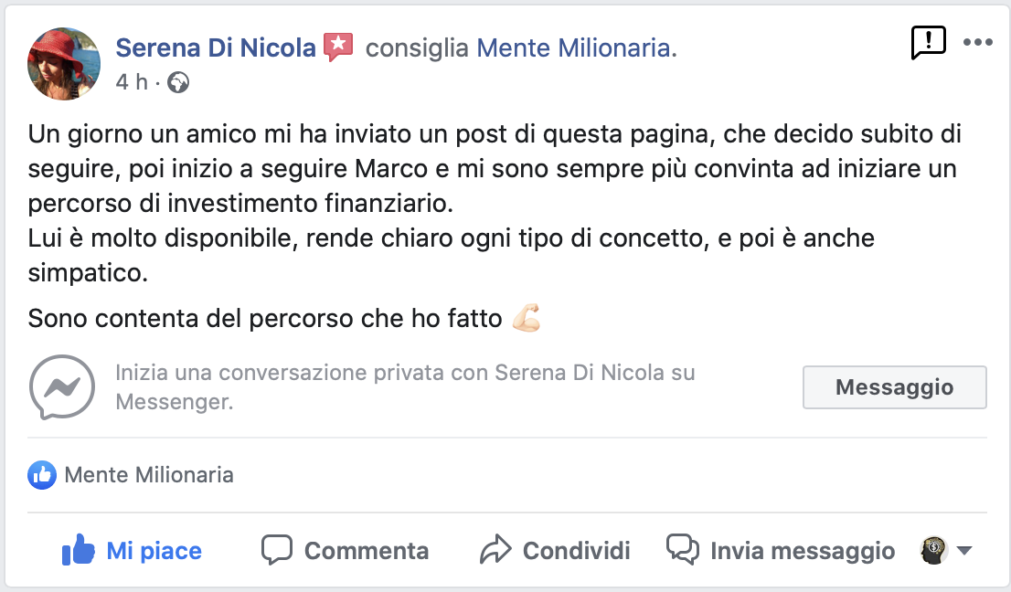The image size is (1011, 592).
Task: View Mente Milionaria in the likes list
Action: (149, 475)
